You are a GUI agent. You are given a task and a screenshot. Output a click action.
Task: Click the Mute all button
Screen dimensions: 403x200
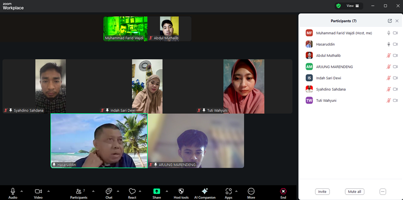point(355,192)
